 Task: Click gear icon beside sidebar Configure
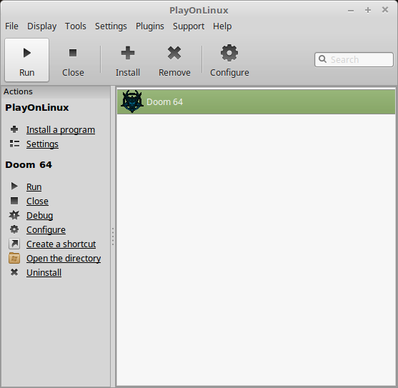click(x=14, y=229)
